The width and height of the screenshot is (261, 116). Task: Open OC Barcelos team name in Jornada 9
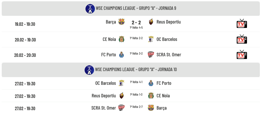click(167, 39)
